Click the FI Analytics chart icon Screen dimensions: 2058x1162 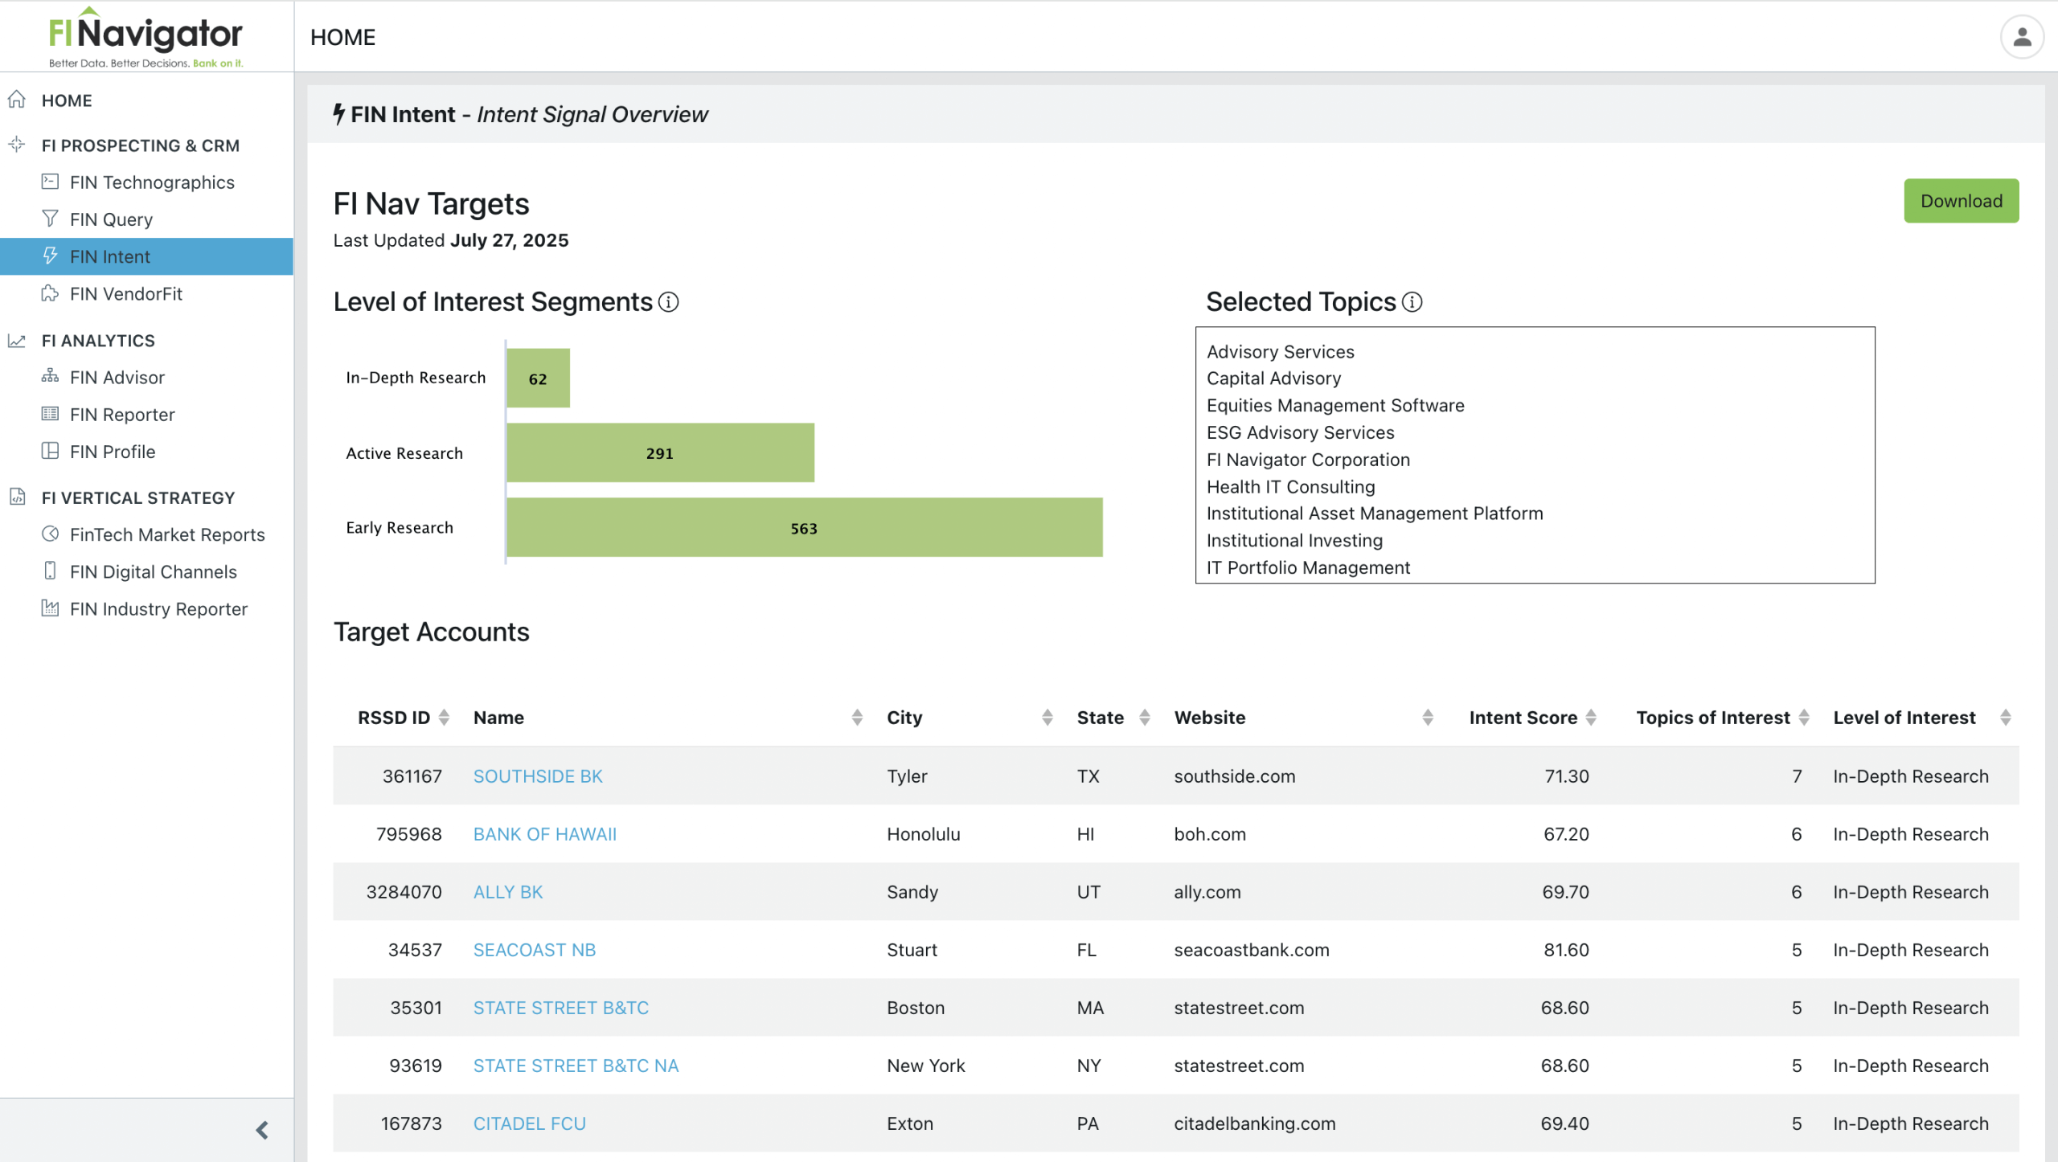click(17, 340)
